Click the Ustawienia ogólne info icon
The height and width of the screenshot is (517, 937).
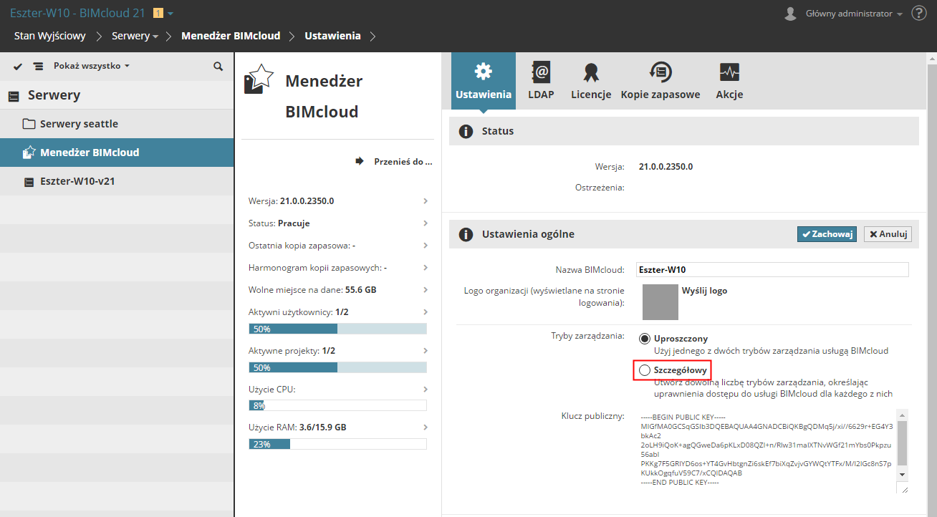pos(466,235)
